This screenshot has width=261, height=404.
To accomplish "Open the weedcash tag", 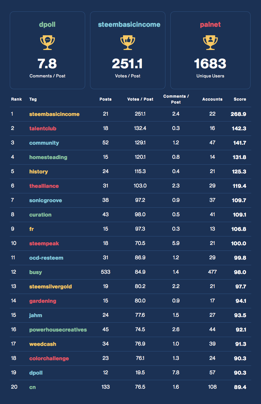I will coord(42,344).
